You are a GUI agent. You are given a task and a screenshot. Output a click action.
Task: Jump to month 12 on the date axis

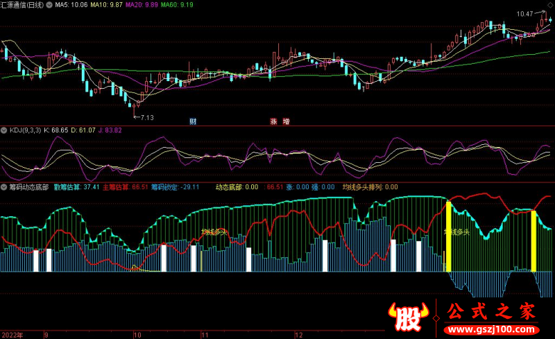tap(299, 335)
